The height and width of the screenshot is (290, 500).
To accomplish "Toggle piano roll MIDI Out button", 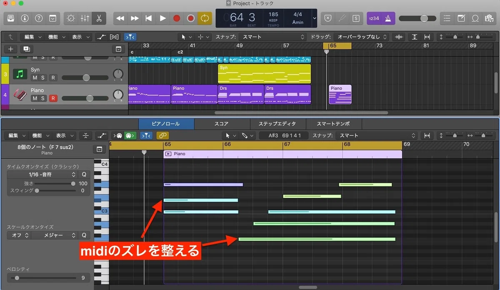I will (130, 135).
